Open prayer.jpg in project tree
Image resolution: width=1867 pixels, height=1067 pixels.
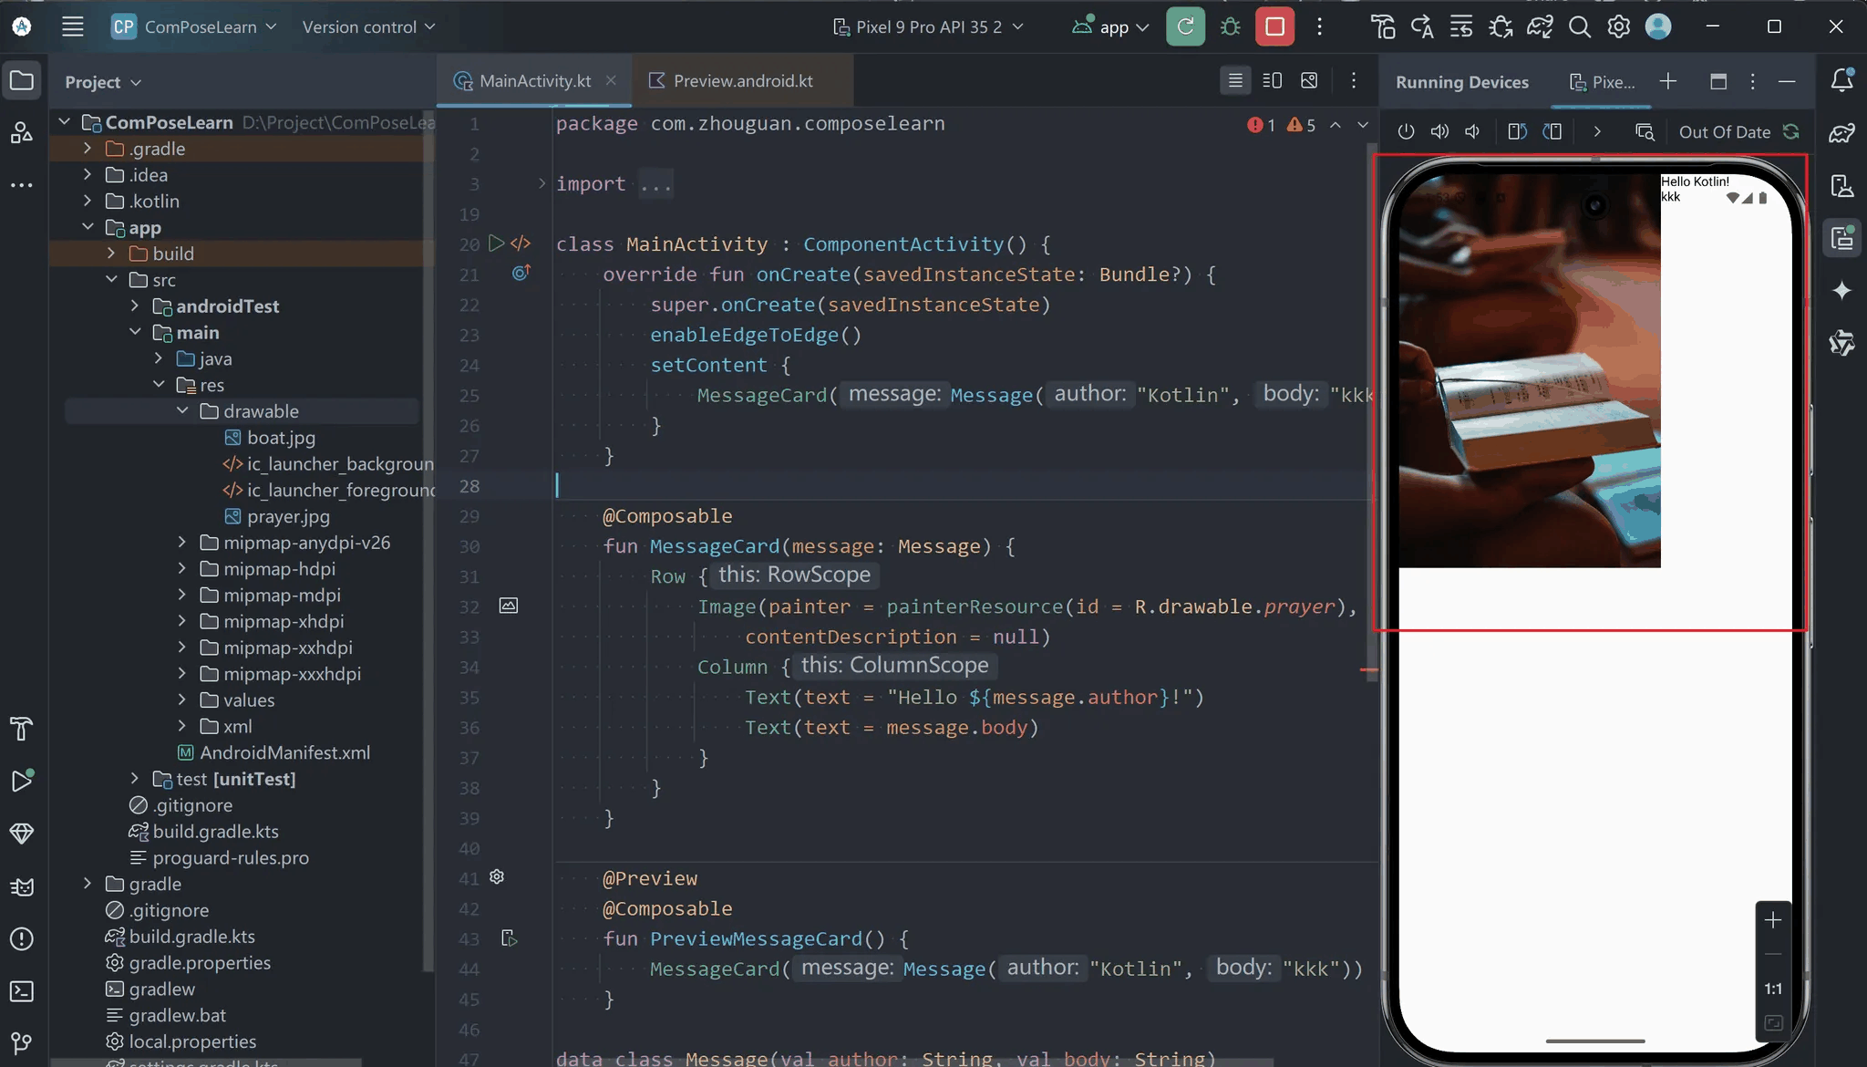pyautogui.click(x=288, y=517)
